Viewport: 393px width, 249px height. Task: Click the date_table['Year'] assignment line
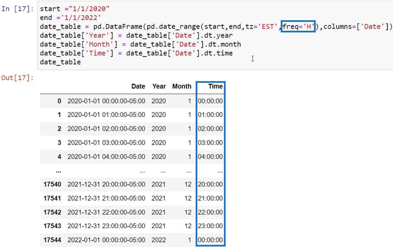(x=136, y=35)
